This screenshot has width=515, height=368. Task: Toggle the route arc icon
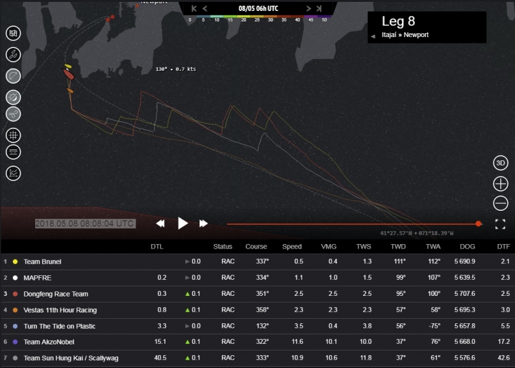point(13,76)
